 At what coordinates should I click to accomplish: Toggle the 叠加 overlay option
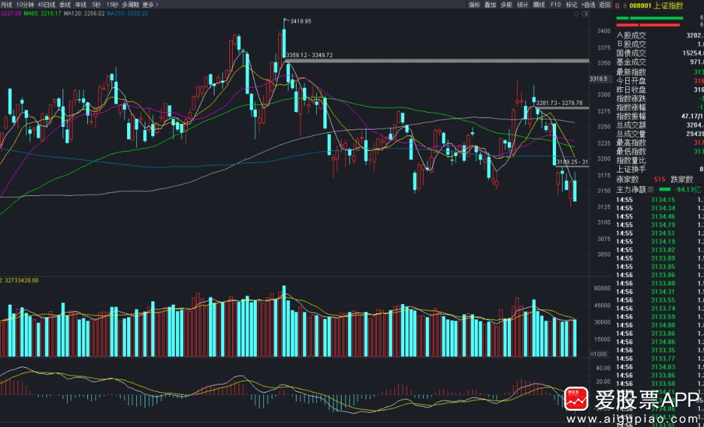pos(490,5)
